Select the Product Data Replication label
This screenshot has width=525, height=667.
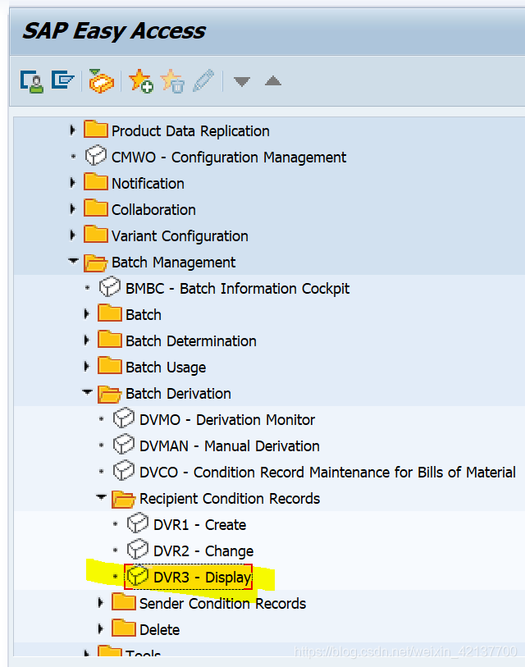(x=190, y=131)
